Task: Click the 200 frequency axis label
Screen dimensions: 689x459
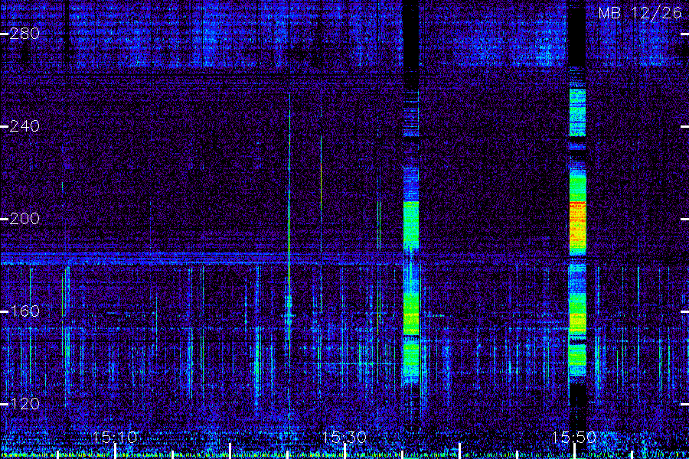Action: click(24, 219)
